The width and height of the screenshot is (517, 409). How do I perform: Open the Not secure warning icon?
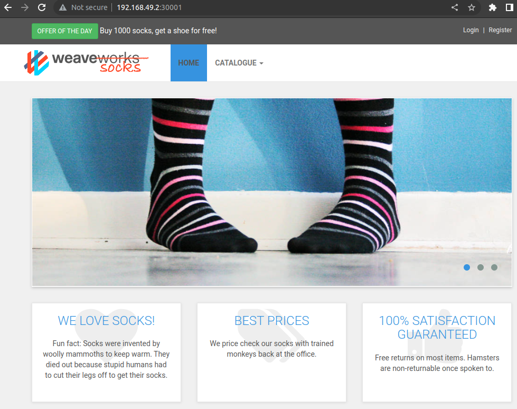coord(63,7)
